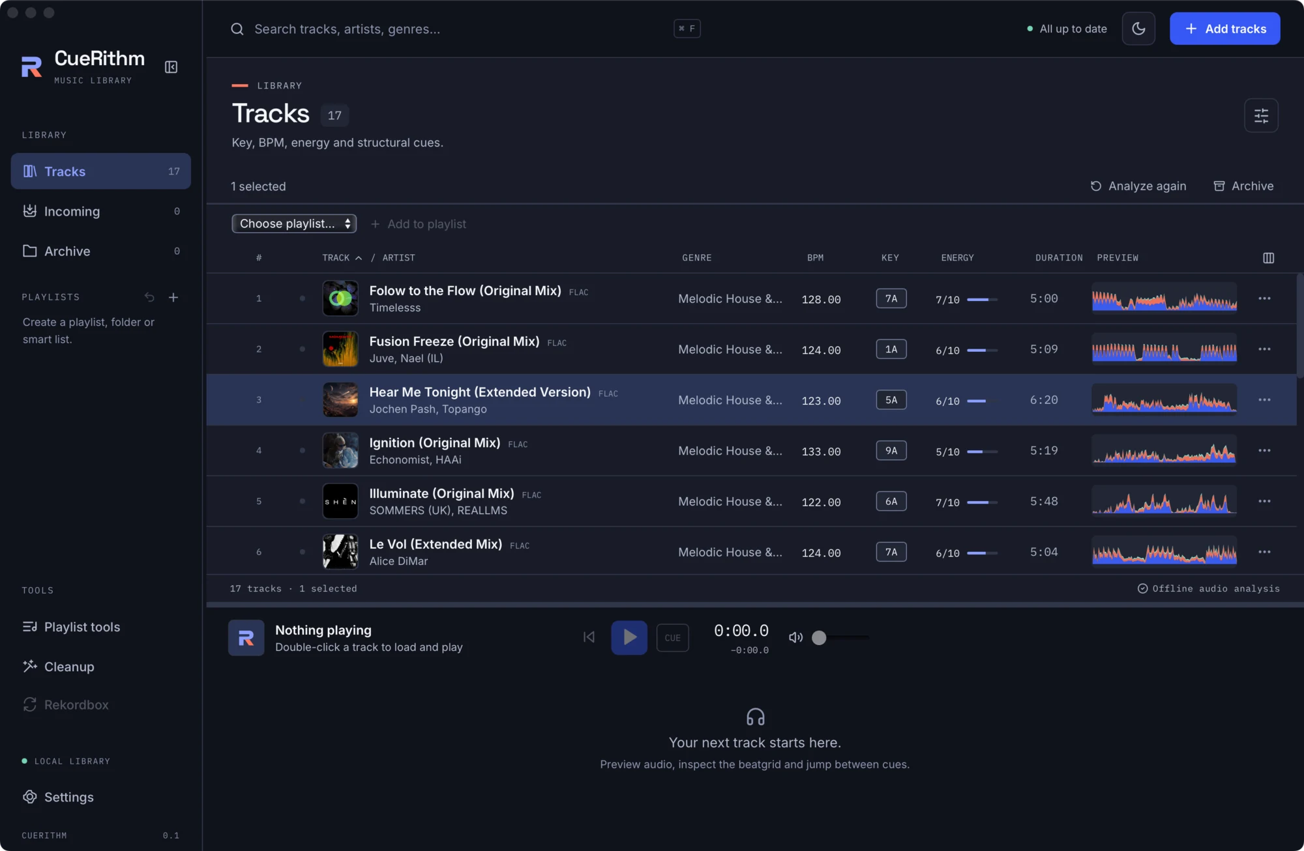
Task: Click Analyze again
Action: point(1138,186)
